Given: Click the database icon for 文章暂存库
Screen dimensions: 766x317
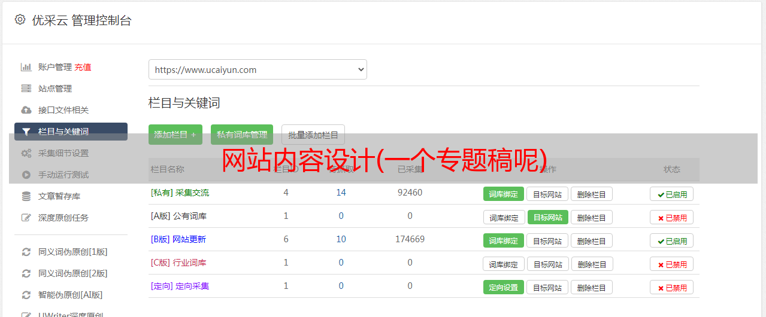Looking at the screenshot, I should [26, 196].
